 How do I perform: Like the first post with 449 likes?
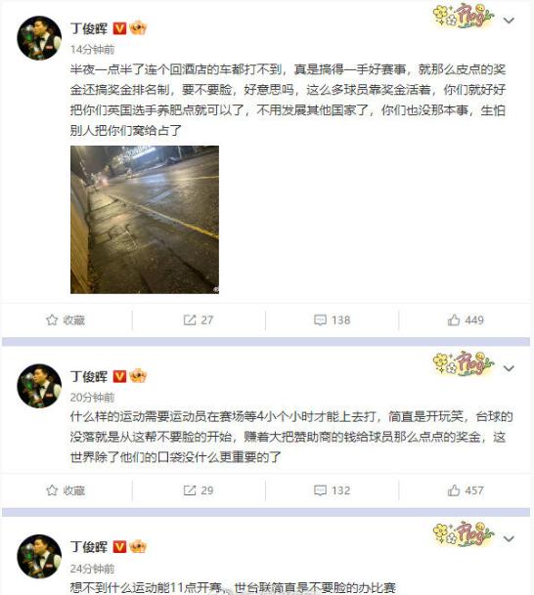[466, 319]
